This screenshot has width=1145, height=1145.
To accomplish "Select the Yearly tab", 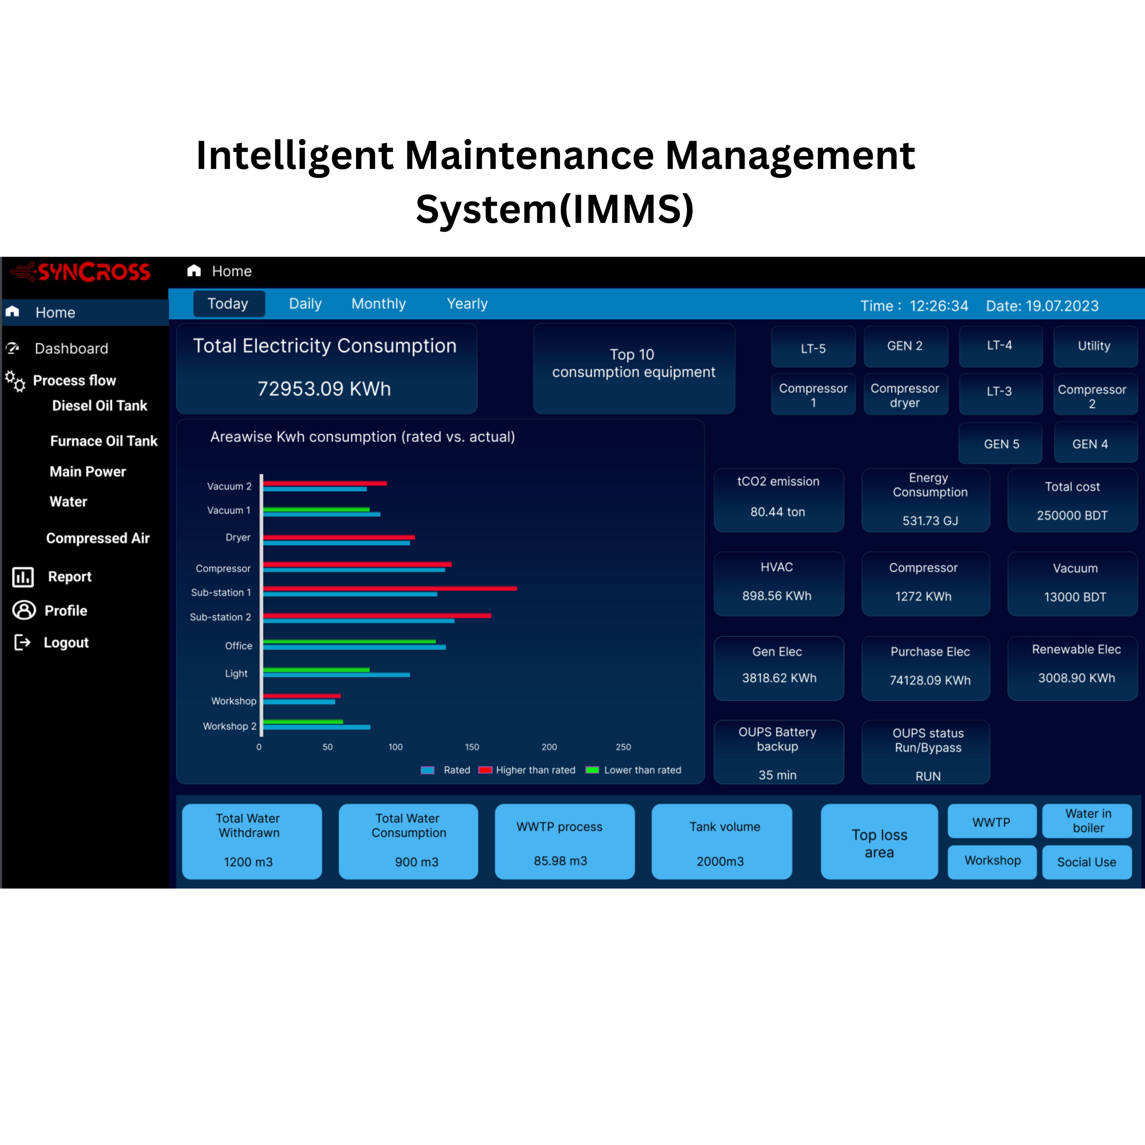I will pos(467,303).
